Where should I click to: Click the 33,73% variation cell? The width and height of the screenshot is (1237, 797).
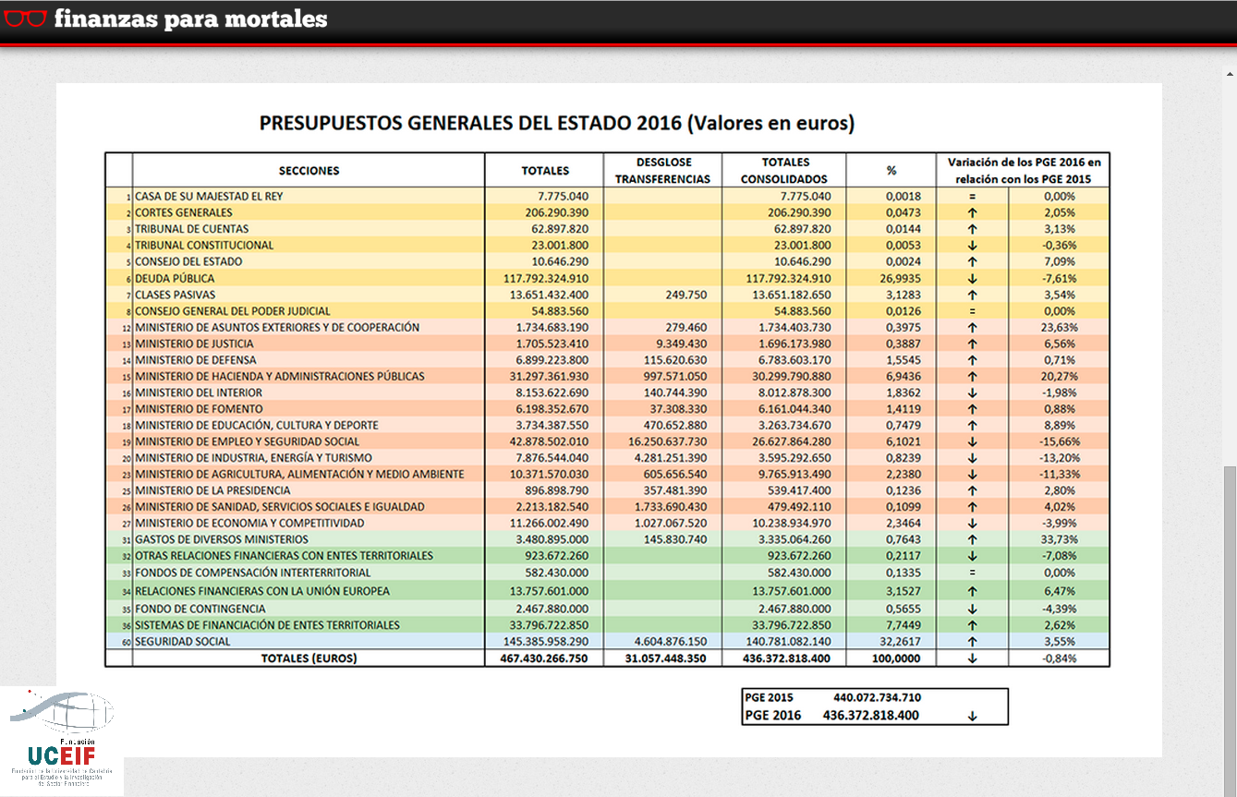[x=1059, y=539]
